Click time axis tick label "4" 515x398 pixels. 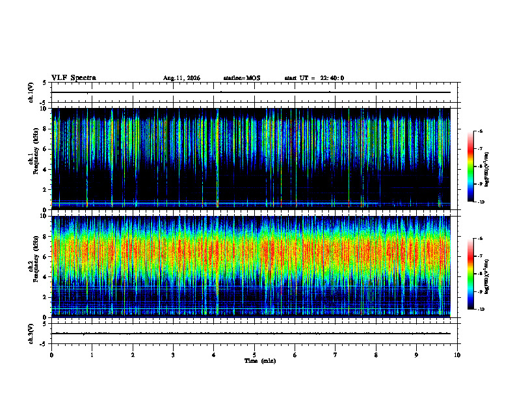pyautogui.click(x=214, y=355)
